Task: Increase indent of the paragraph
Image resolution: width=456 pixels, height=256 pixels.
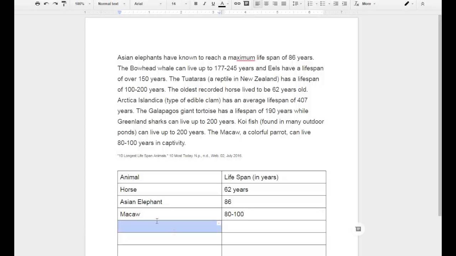Action: (x=344, y=4)
